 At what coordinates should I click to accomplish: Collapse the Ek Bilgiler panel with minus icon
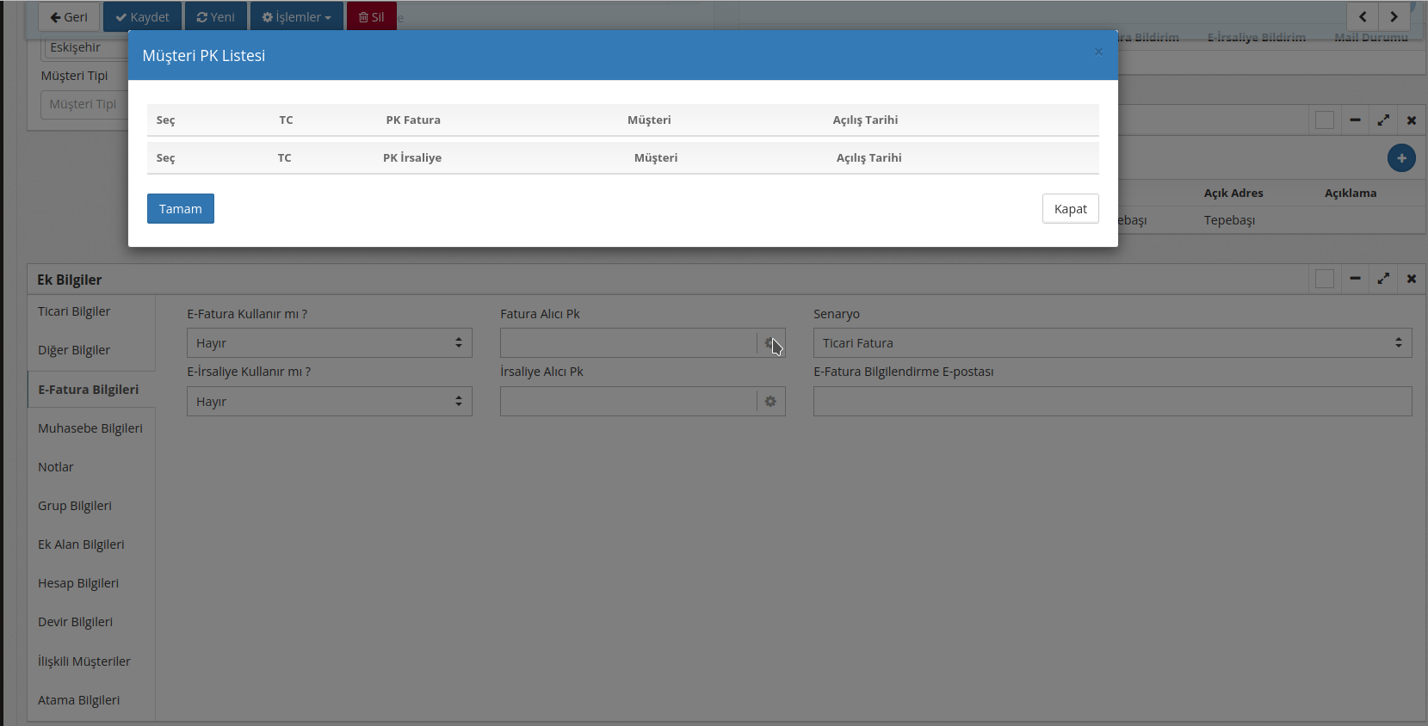(x=1355, y=279)
